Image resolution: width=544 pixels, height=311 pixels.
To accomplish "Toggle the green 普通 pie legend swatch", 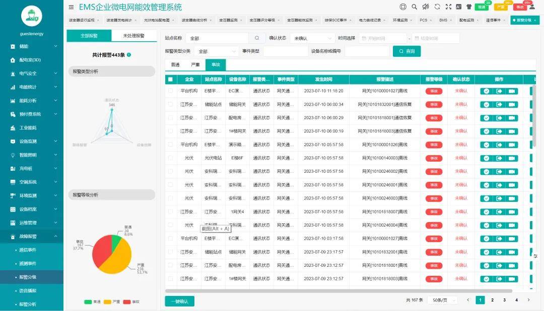I will click(88, 302).
